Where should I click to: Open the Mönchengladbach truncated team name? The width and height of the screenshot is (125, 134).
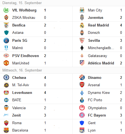pos(101,48)
